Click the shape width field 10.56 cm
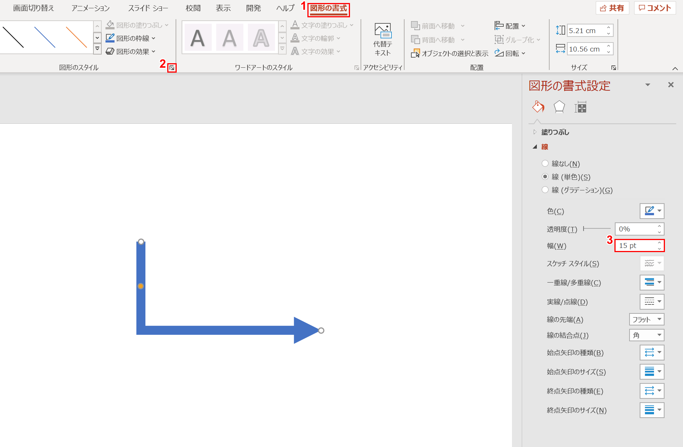683x447 pixels. point(586,49)
